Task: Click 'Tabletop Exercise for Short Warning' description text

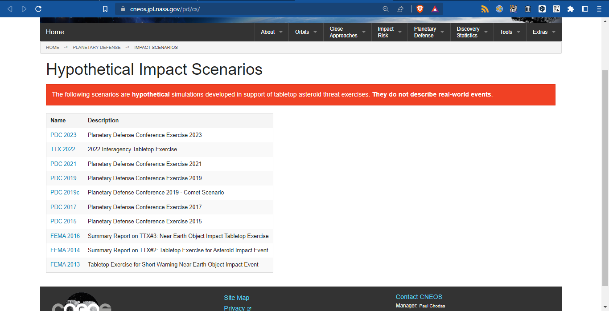Action: coord(173,264)
